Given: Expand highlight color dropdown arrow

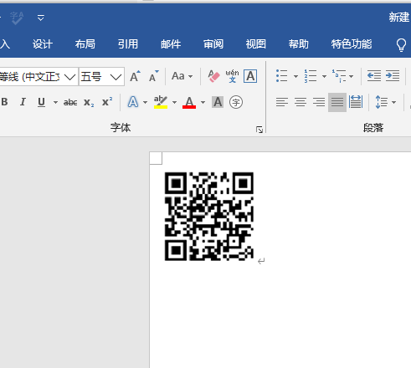Looking at the screenshot, I should tap(174, 103).
